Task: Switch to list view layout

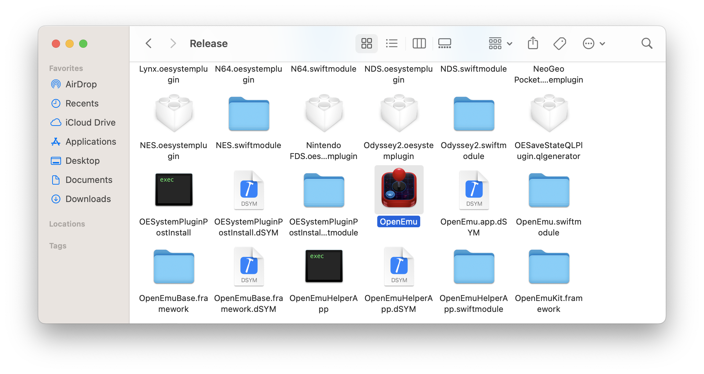Action: point(392,44)
